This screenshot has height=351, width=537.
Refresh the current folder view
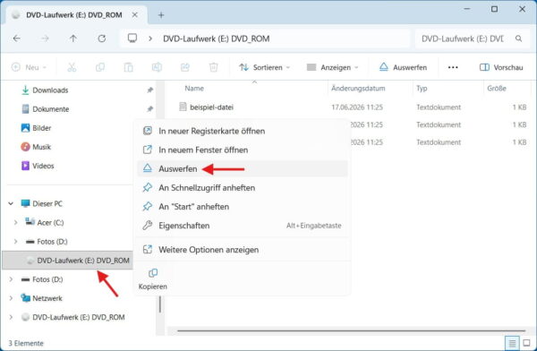(x=102, y=39)
